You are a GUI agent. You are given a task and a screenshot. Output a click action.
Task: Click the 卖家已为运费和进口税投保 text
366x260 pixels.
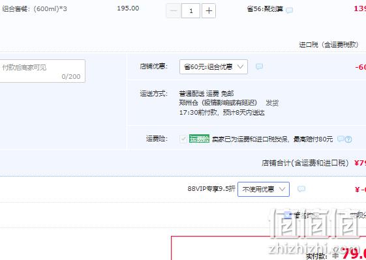[249, 139]
